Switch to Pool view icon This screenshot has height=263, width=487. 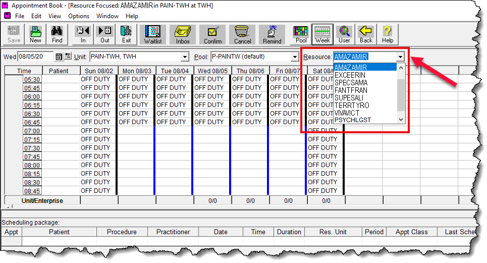tap(301, 34)
